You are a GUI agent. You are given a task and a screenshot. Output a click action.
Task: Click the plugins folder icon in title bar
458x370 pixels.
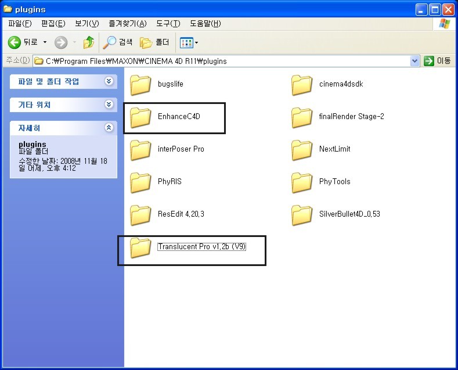point(8,9)
